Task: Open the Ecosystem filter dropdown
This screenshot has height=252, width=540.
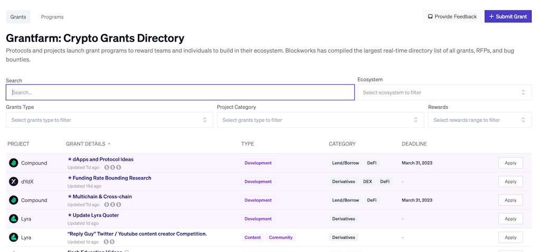Action: [443, 92]
